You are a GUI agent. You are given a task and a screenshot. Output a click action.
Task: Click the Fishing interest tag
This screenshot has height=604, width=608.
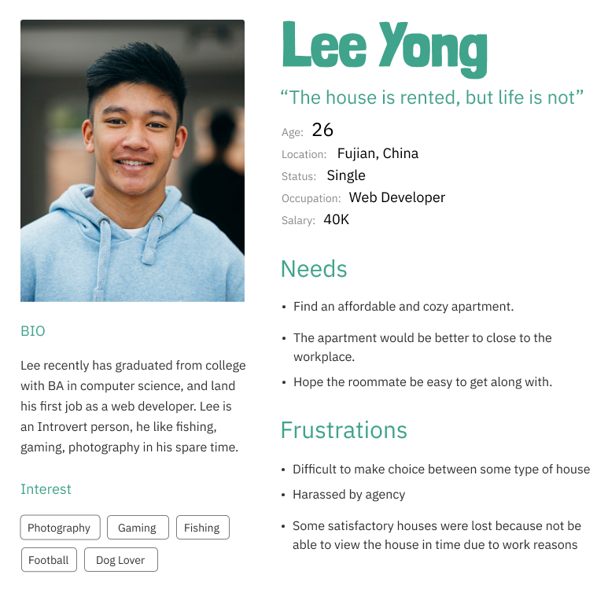(202, 528)
